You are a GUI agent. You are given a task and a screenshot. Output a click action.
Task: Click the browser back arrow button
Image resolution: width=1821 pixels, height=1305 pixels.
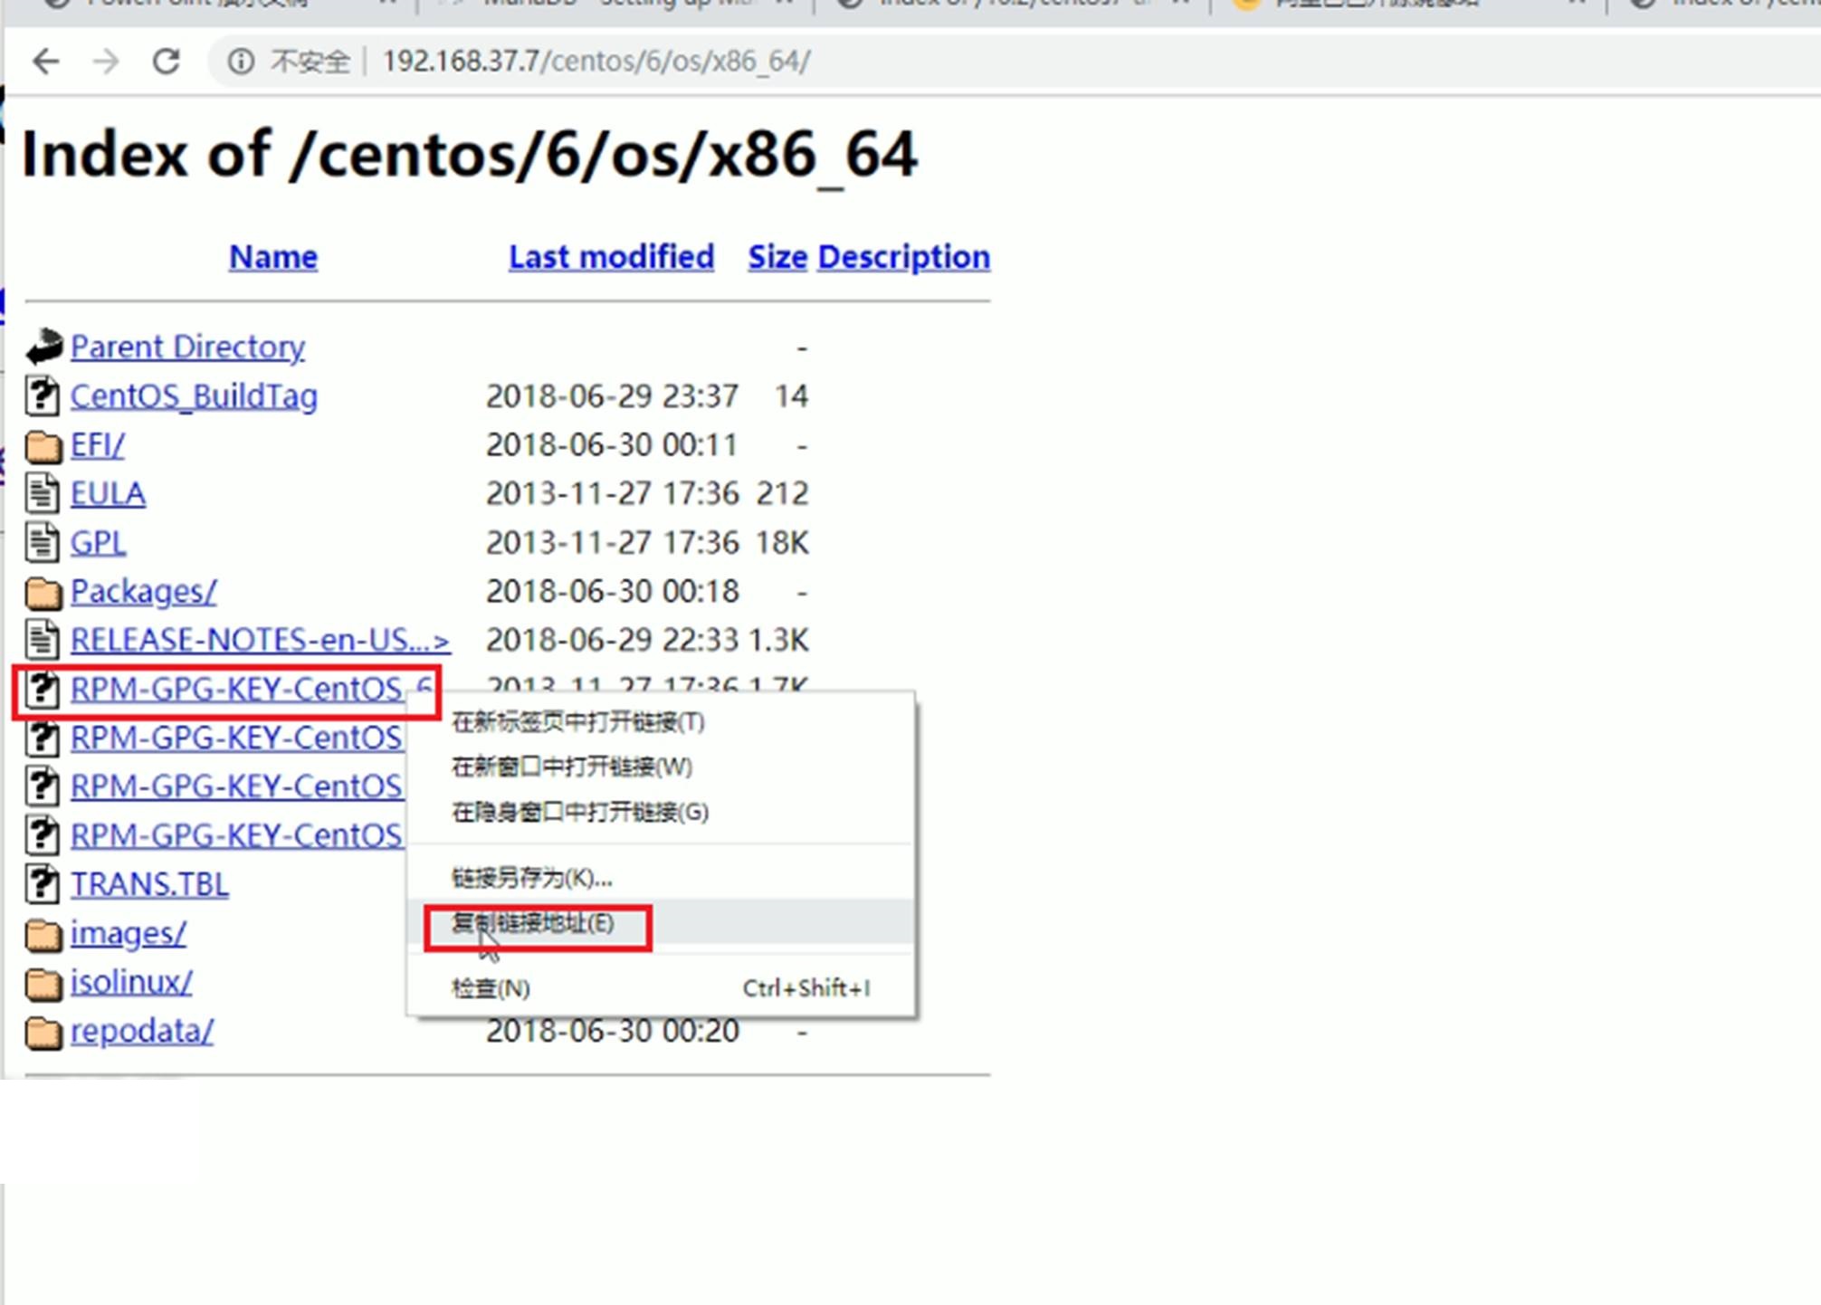tap(45, 62)
